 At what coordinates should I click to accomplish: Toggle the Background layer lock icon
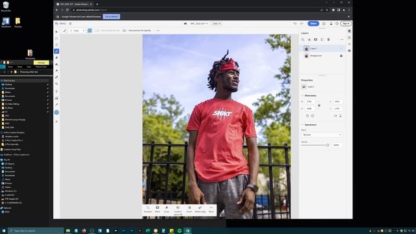click(341, 56)
